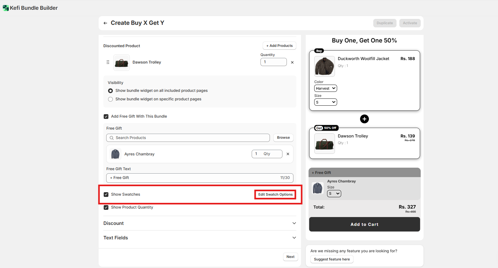Viewport: 498px width, 268px height.
Task: Click the Dawson Trolley thumbnail in the preview
Action: coord(325,143)
